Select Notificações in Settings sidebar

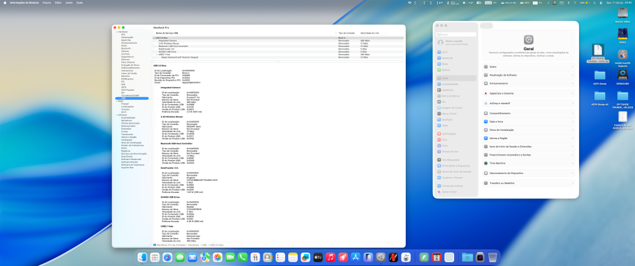coord(457,133)
